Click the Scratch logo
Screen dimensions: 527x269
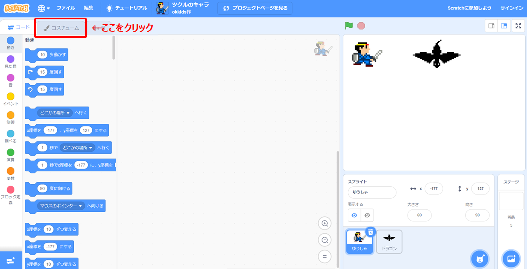(17, 8)
